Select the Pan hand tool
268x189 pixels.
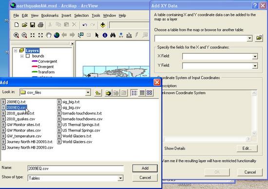pyautogui.click(x=49, y=35)
